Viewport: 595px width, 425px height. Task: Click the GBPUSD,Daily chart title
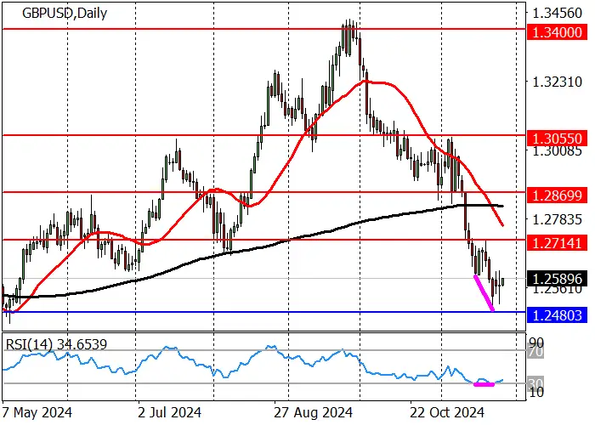(x=65, y=14)
